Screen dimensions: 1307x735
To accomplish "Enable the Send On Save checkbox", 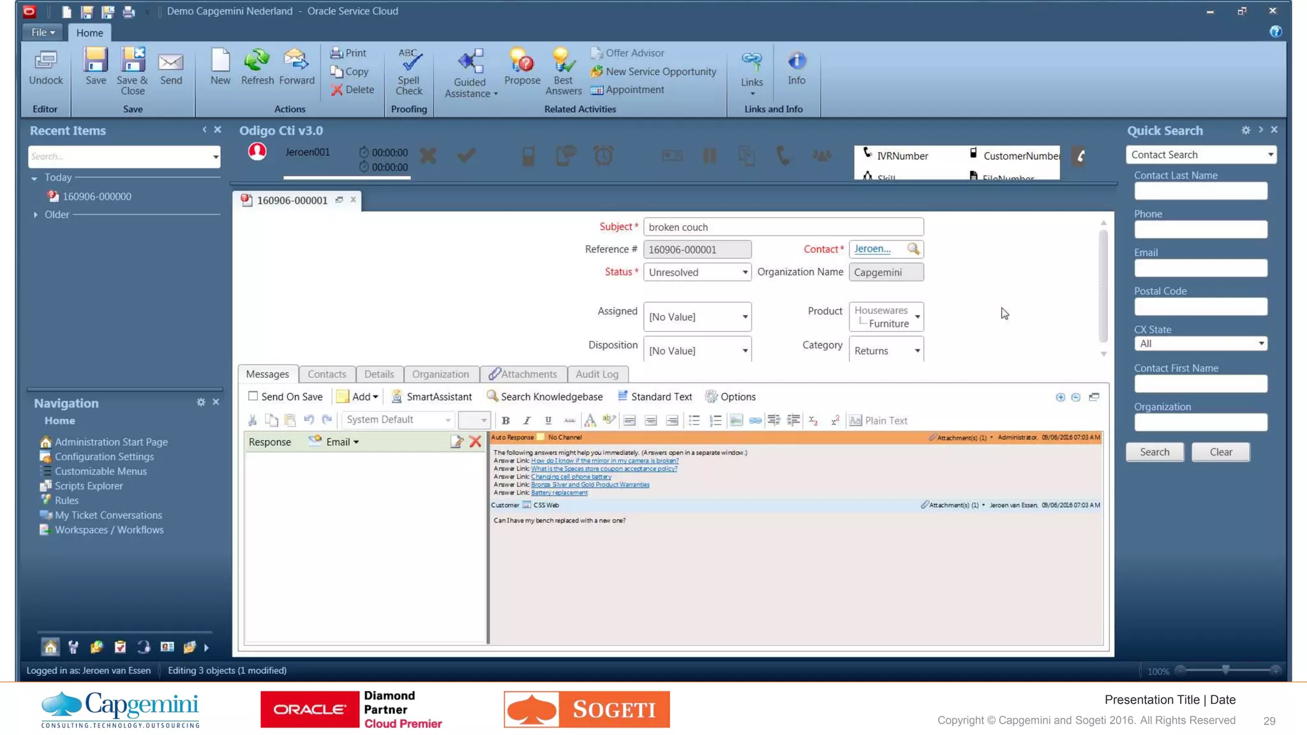I will pyautogui.click(x=253, y=396).
